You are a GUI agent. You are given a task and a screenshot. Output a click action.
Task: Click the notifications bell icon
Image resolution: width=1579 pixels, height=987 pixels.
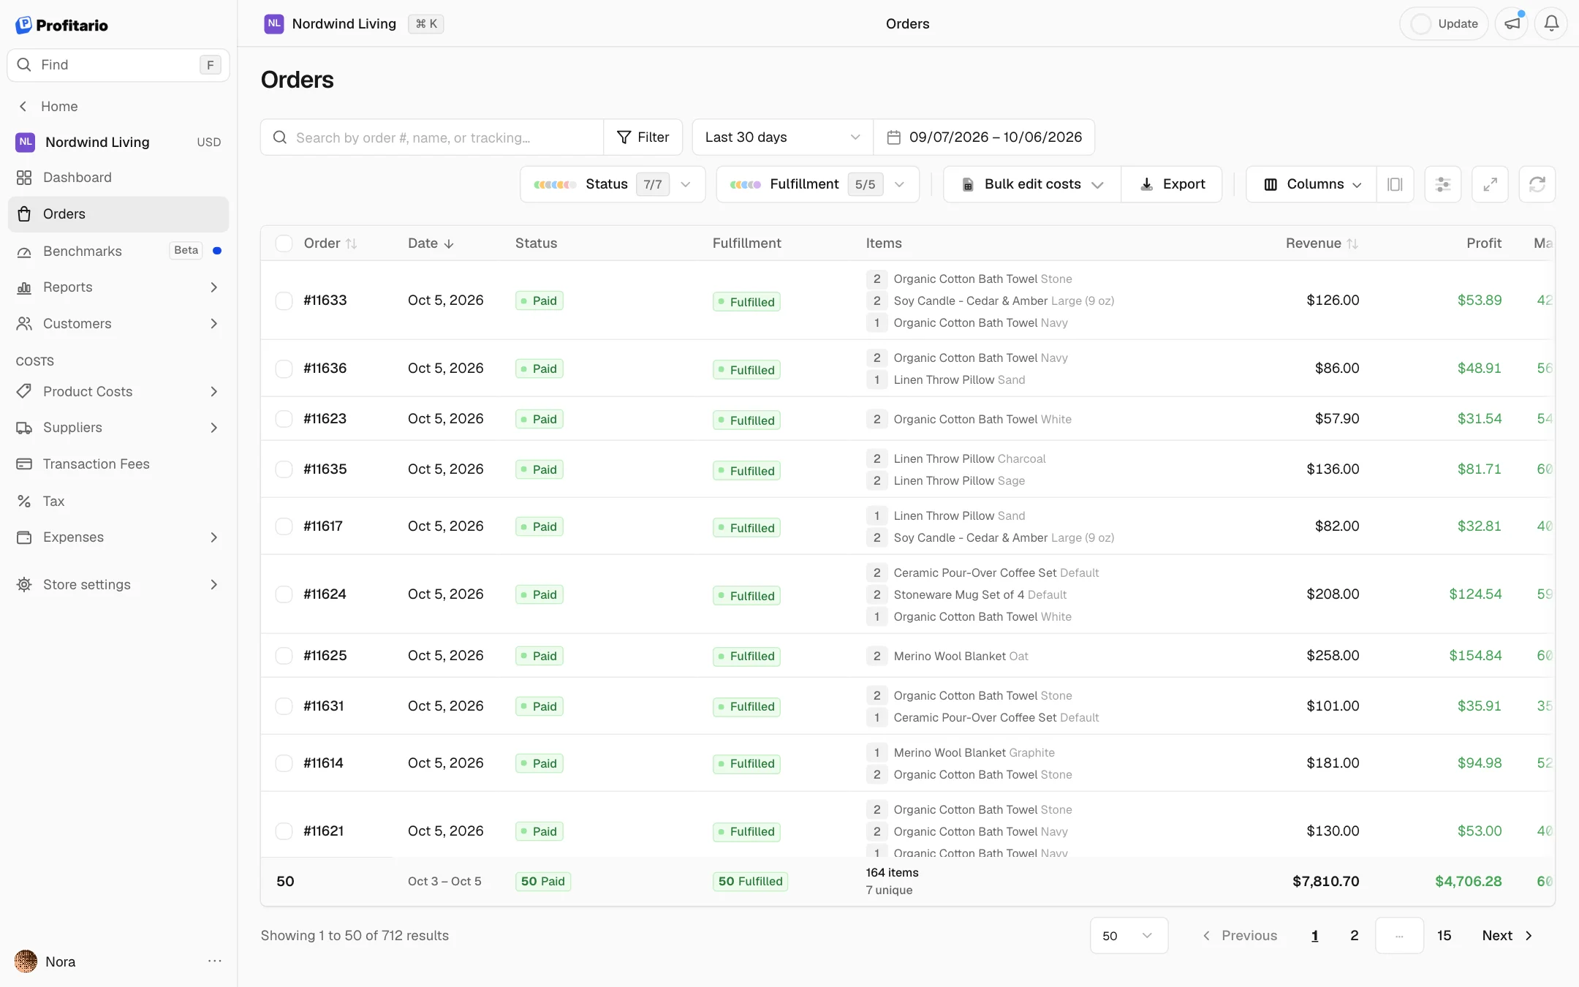(1550, 23)
